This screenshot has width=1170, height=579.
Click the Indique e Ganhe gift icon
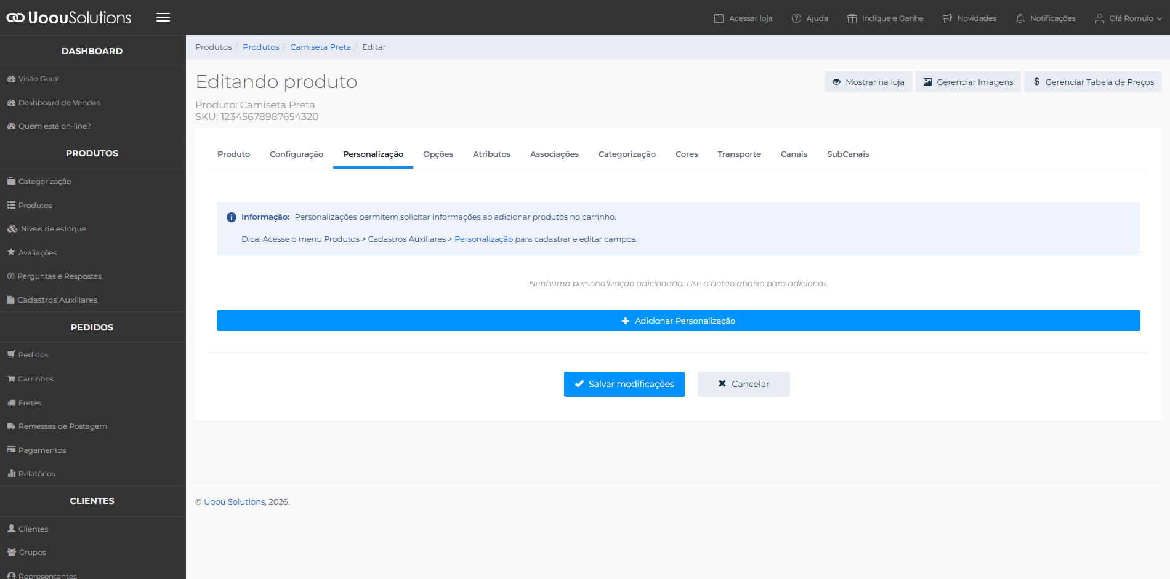click(x=852, y=18)
